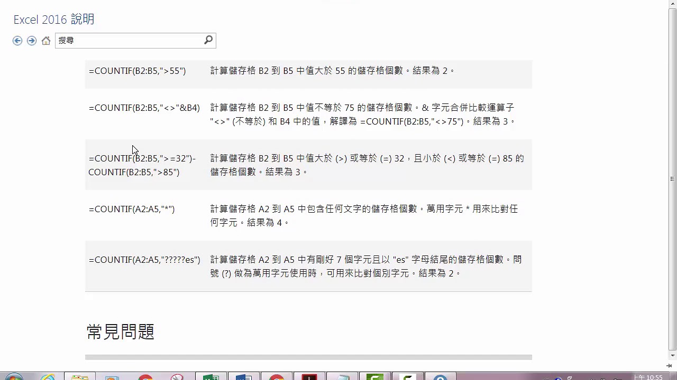Click description ending 結果為 2 for >55
677x380 pixels.
click(333, 71)
